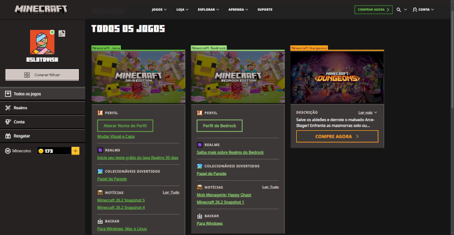Open the JOGOS dropdown menu
The width and height of the screenshot is (454, 235).
[x=159, y=10]
